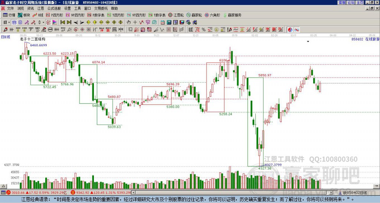Select the hand pan tool
The image size is (380, 203).
[129, 23]
